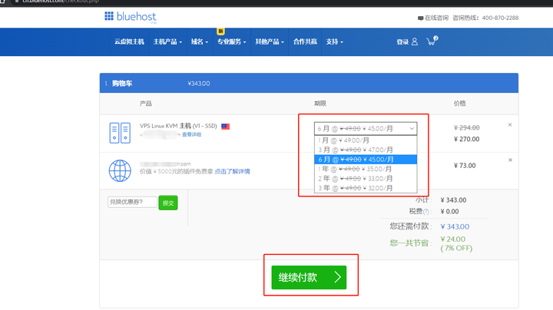This screenshot has width=553, height=310.
Task: Select the 3 年 ¥32.00/月 option
Action: pos(366,188)
